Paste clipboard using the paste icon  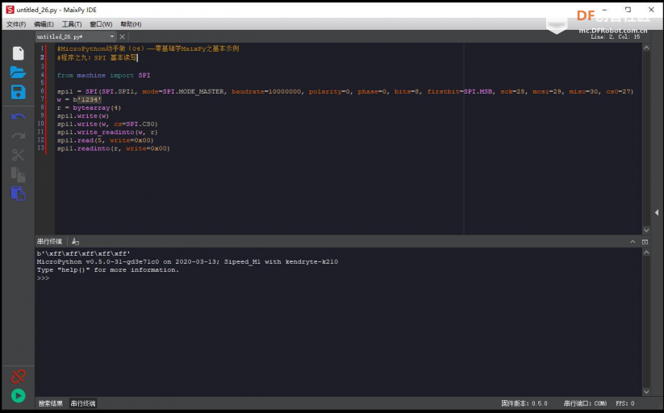click(19, 194)
